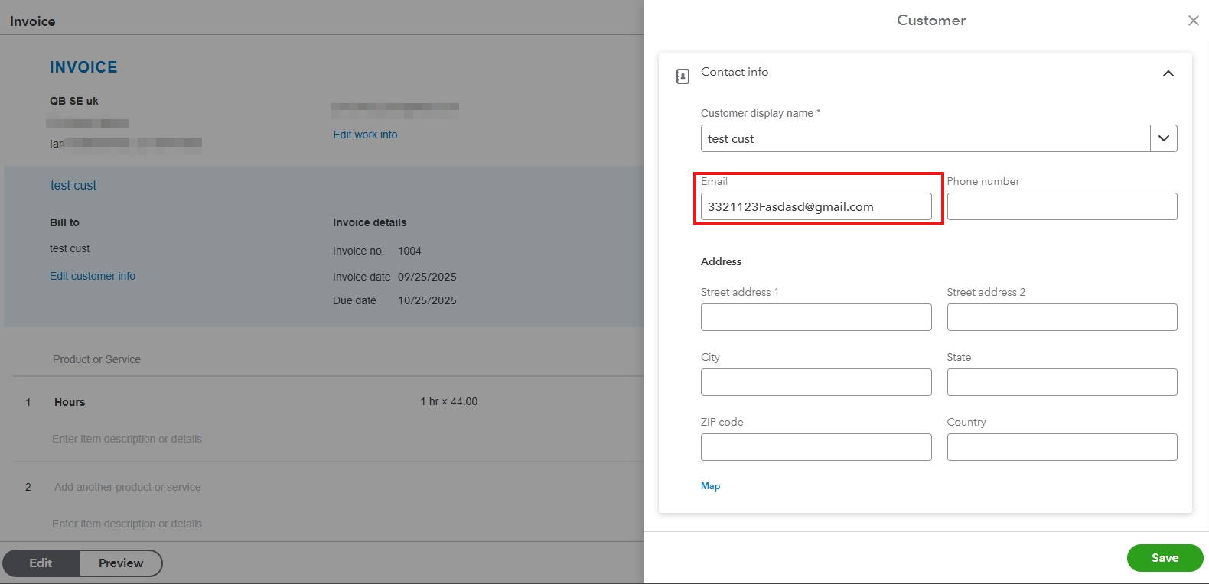This screenshot has height=584, width=1209.
Task: Click the Country input field
Action: [x=1061, y=447]
